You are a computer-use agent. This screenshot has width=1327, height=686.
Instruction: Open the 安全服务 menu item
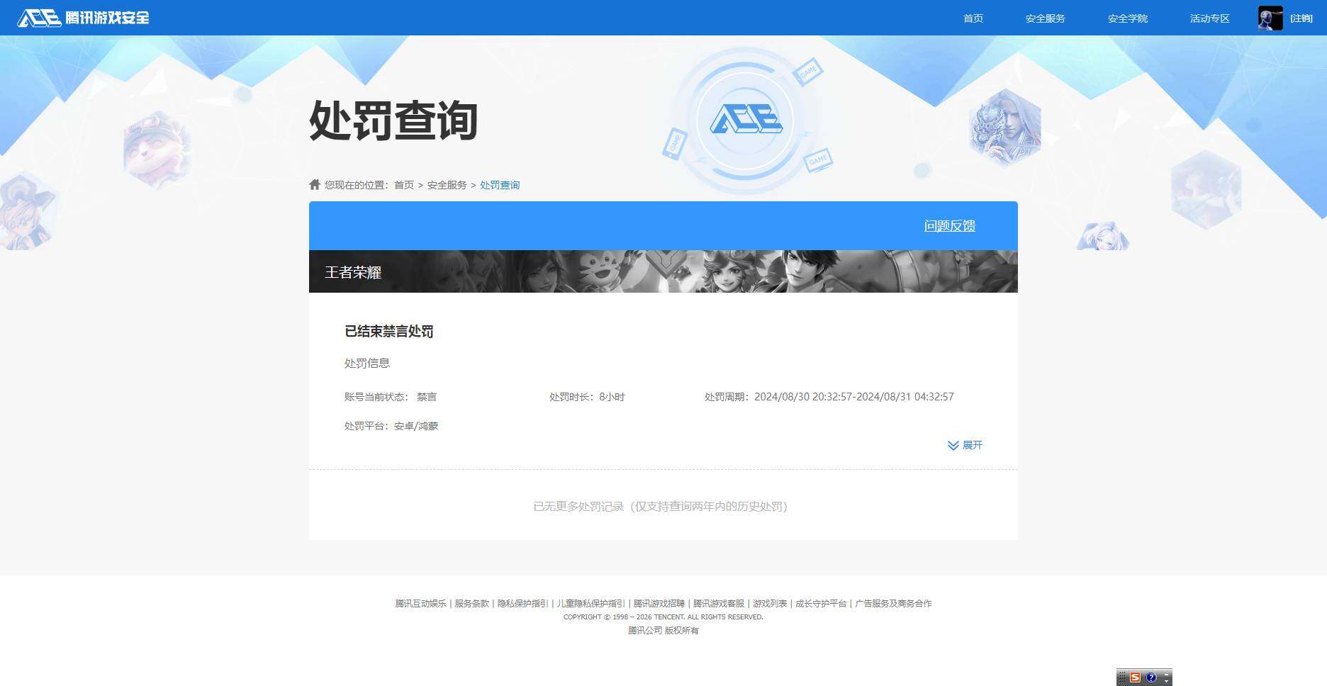click(1044, 18)
